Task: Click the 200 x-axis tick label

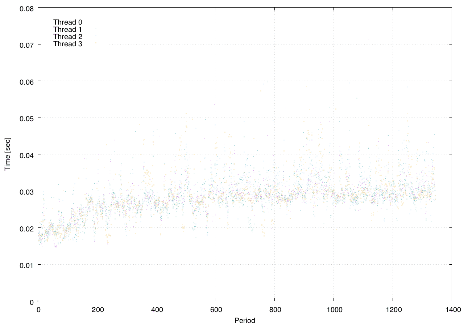Action: pyautogui.click(x=97, y=310)
